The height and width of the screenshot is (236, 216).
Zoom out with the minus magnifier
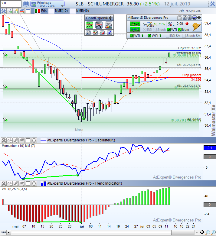pos(208,232)
